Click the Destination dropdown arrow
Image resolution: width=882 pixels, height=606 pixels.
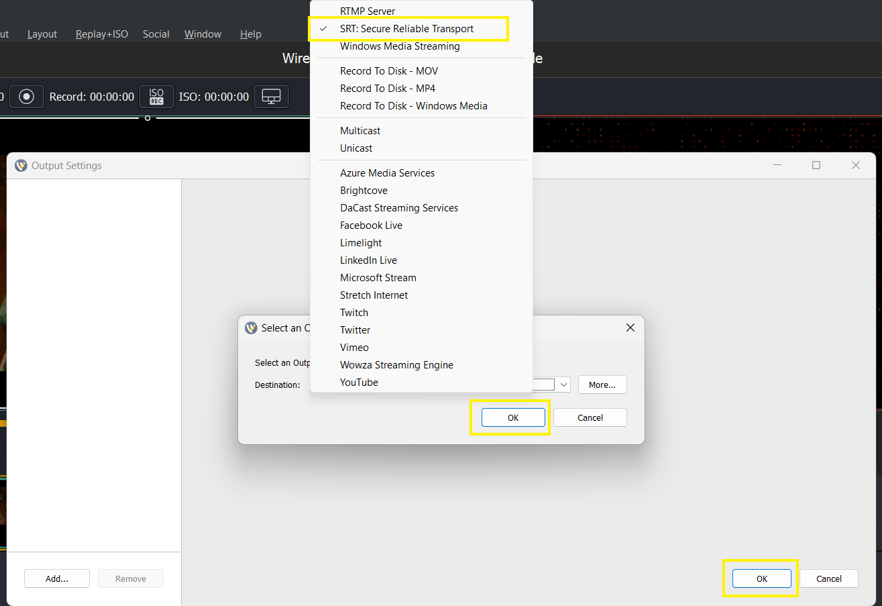563,385
